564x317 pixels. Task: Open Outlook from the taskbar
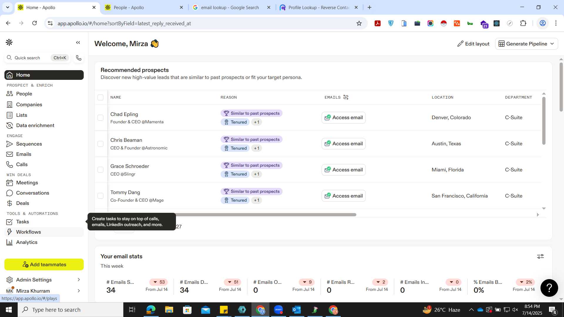click(297, 310)
